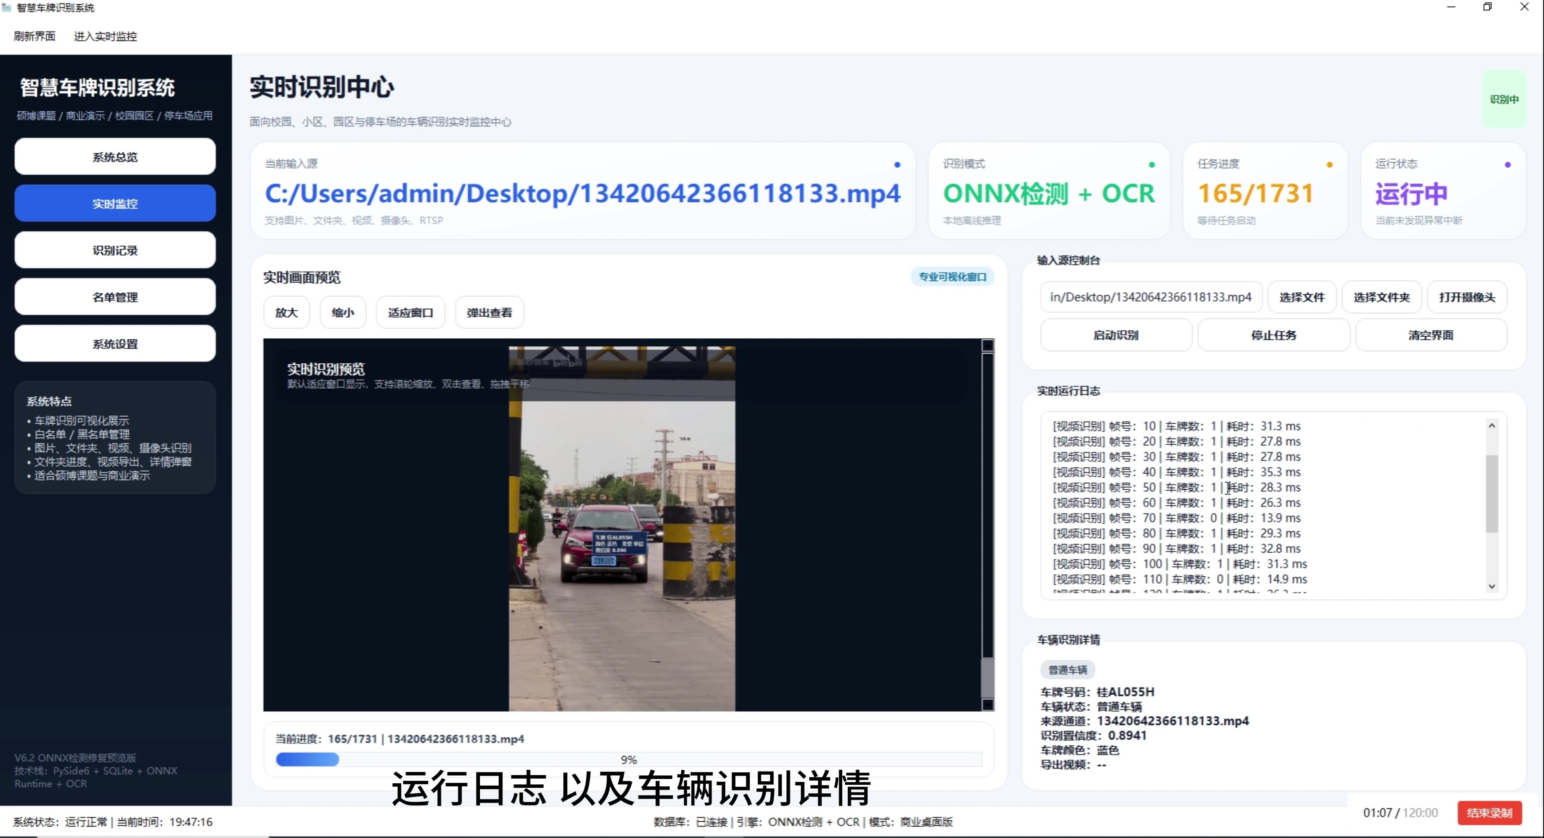The image size is (1544, 838).
Task: Click the 普通车辆 tag in vehicle details
Action: pos(1068,669)
